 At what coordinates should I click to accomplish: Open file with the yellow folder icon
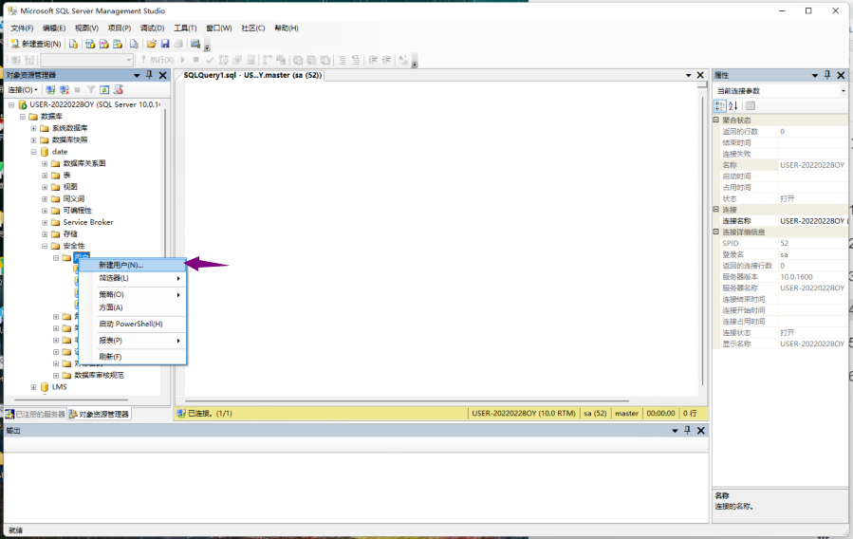click(x=151, y=44)
